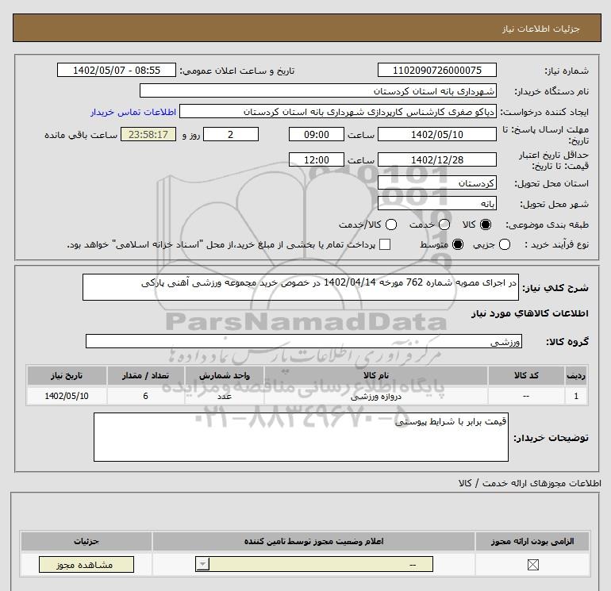Click the general description text box شرح کلی نیاز
Image resolution: width=611 pixels, height=591 pixels.
tap(301, 287)
